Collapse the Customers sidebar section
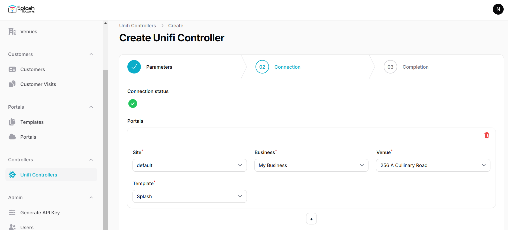Screen dimensions: 508x230 pos(91,54)
